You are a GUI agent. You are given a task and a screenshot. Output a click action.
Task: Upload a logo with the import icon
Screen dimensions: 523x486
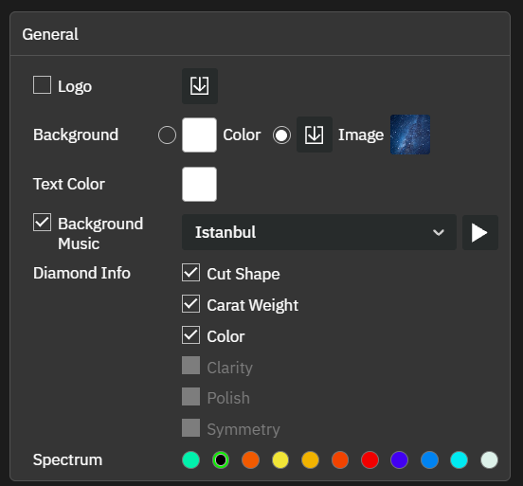click(x=200, y=86)
